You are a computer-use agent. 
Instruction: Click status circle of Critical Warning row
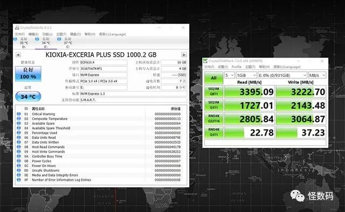pyautogui.click(x=19, y=114)
